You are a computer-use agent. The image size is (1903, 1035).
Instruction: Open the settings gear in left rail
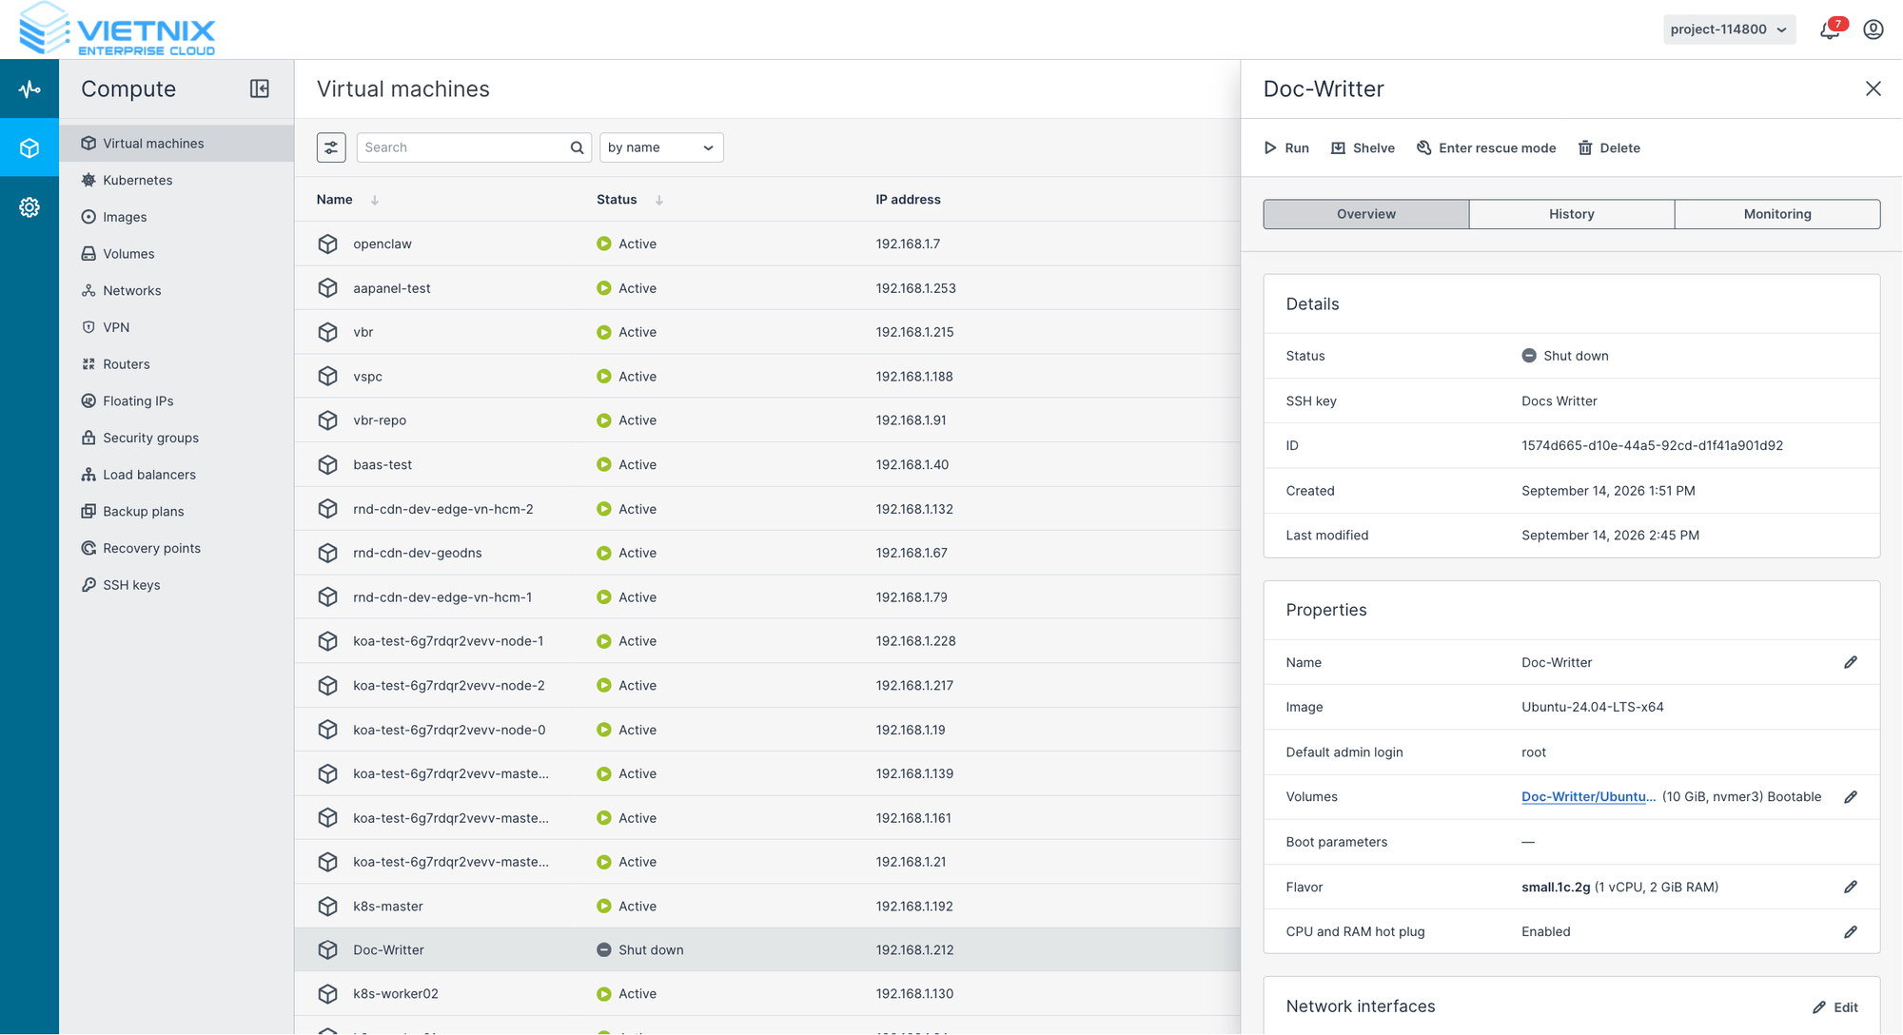29,207
